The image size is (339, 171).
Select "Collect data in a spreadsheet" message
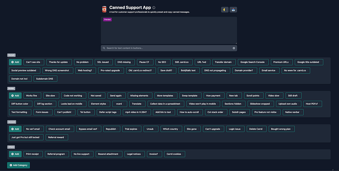tap(166, 104)
